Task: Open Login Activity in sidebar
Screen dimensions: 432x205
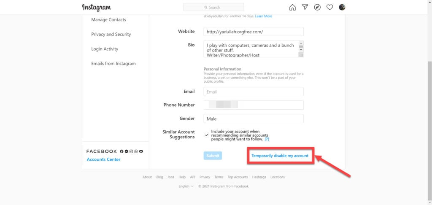Action: (x=105, y=49)
